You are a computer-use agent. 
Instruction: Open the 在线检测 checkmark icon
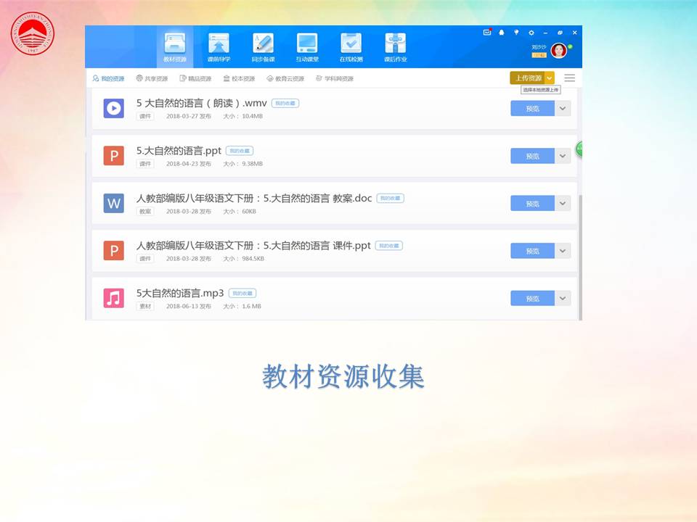351,43
